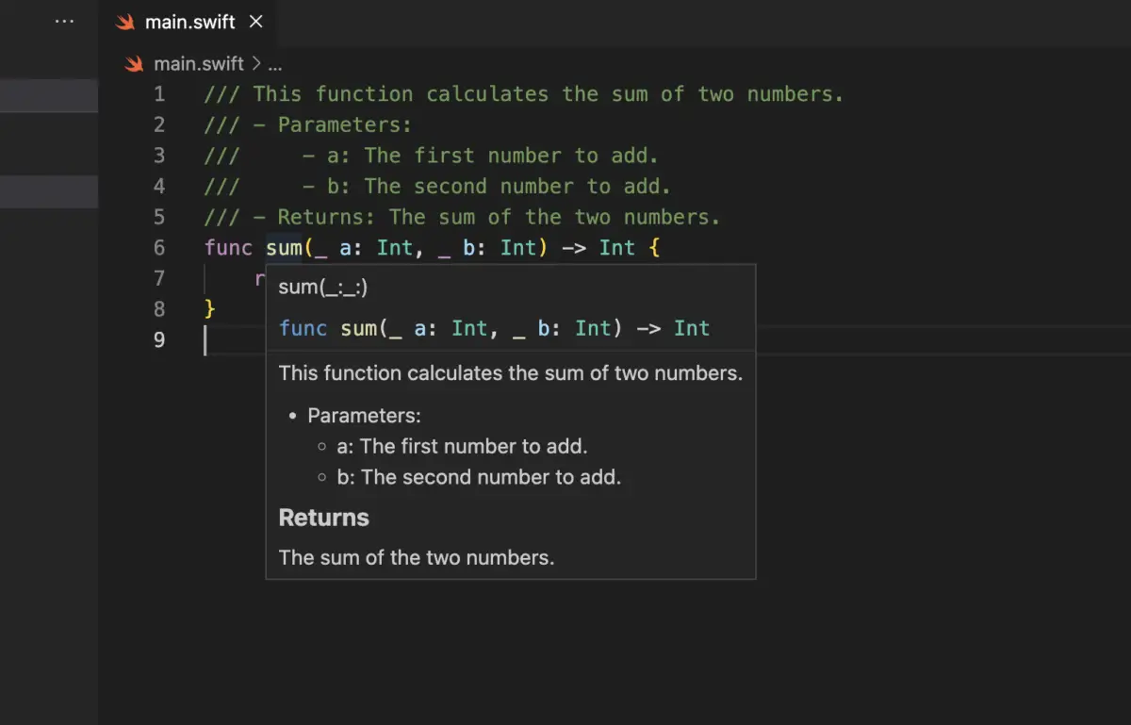This screenshot has height=725, width=1131.
Task: Click the "func" keyword in the hover popup signature
Action: 303,328
